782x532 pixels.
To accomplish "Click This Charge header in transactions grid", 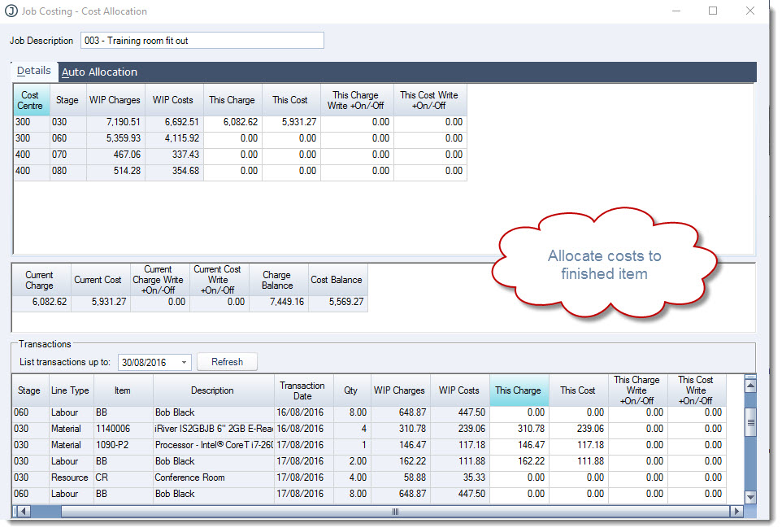I will [x=519, y=390].
